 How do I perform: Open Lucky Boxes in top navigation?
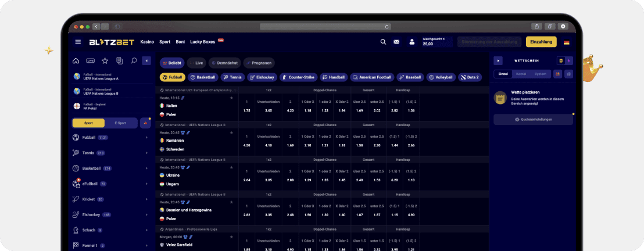(202, 42)
